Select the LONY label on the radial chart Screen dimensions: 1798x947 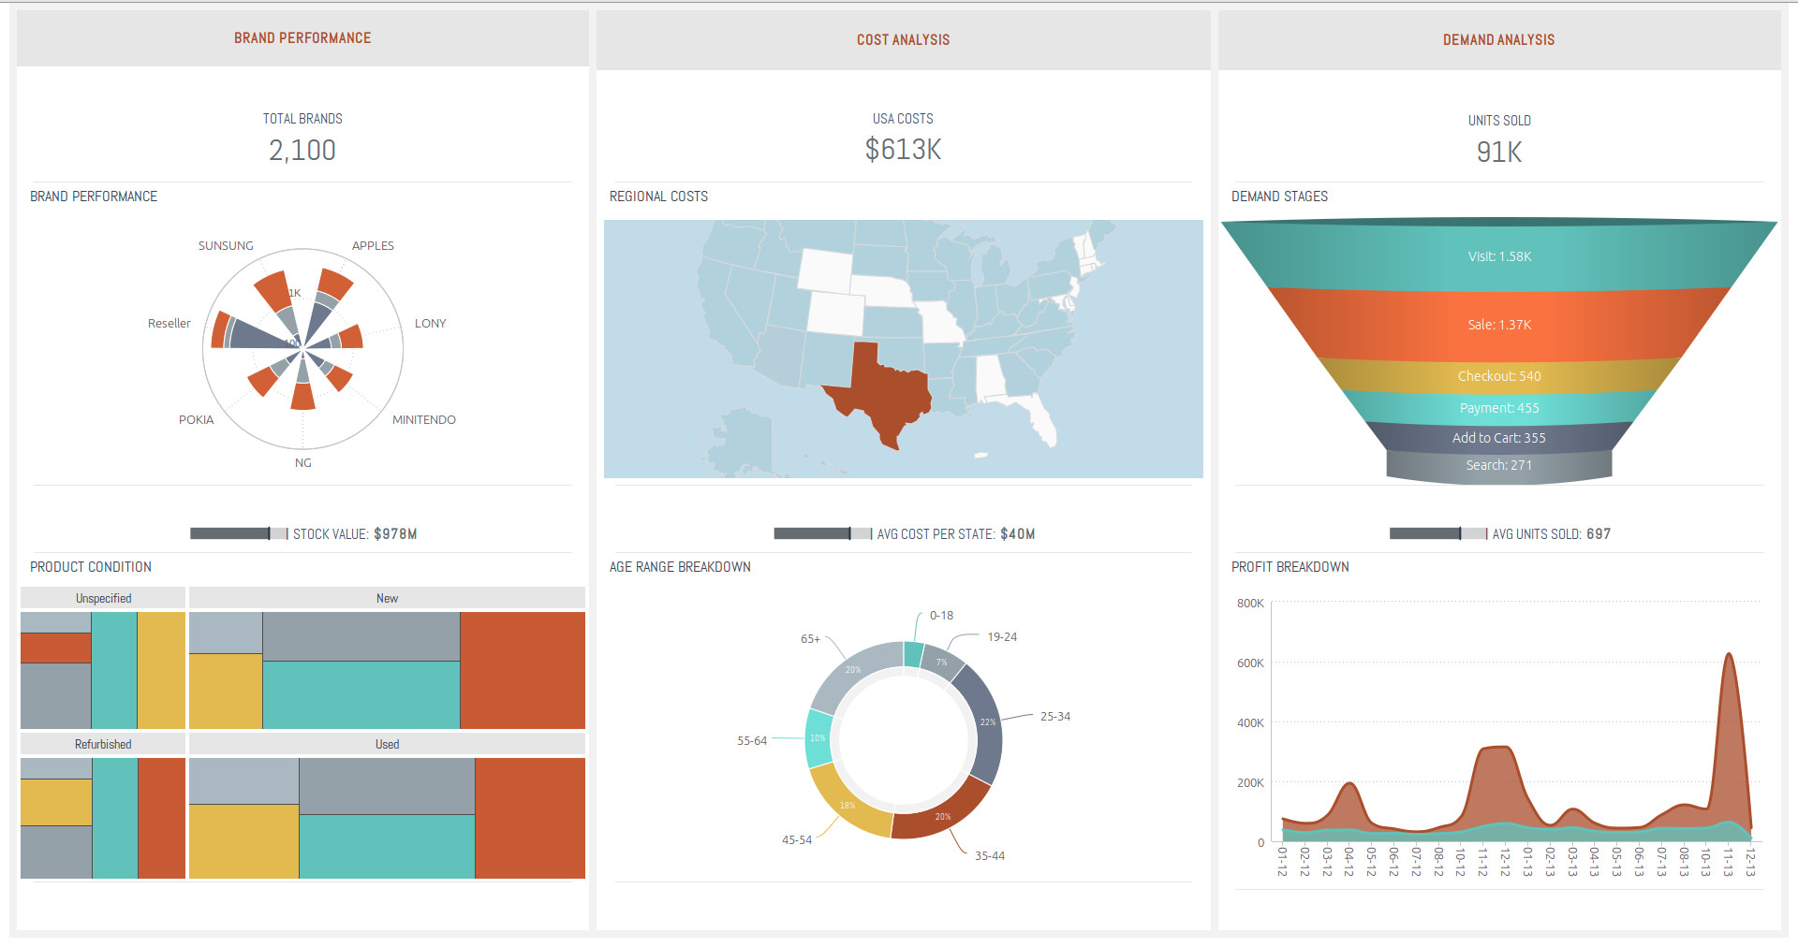tap(431, 323)
